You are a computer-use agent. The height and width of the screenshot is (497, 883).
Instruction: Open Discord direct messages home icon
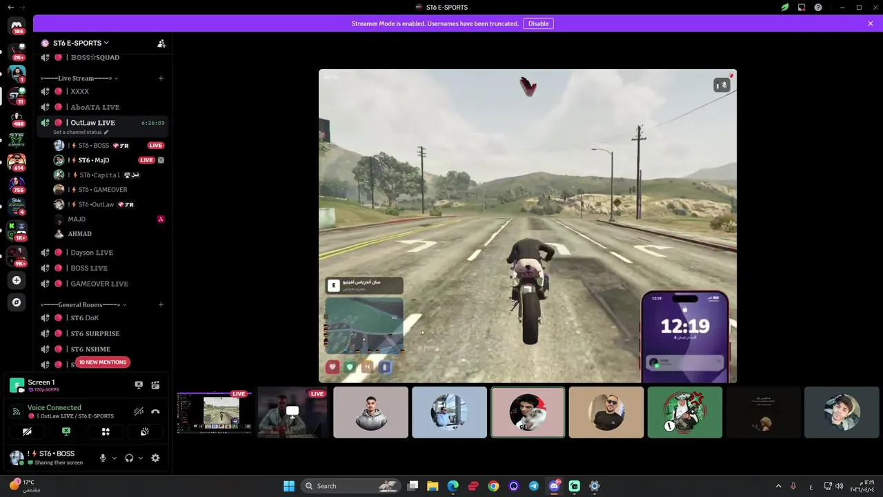(x=17, y=26)
